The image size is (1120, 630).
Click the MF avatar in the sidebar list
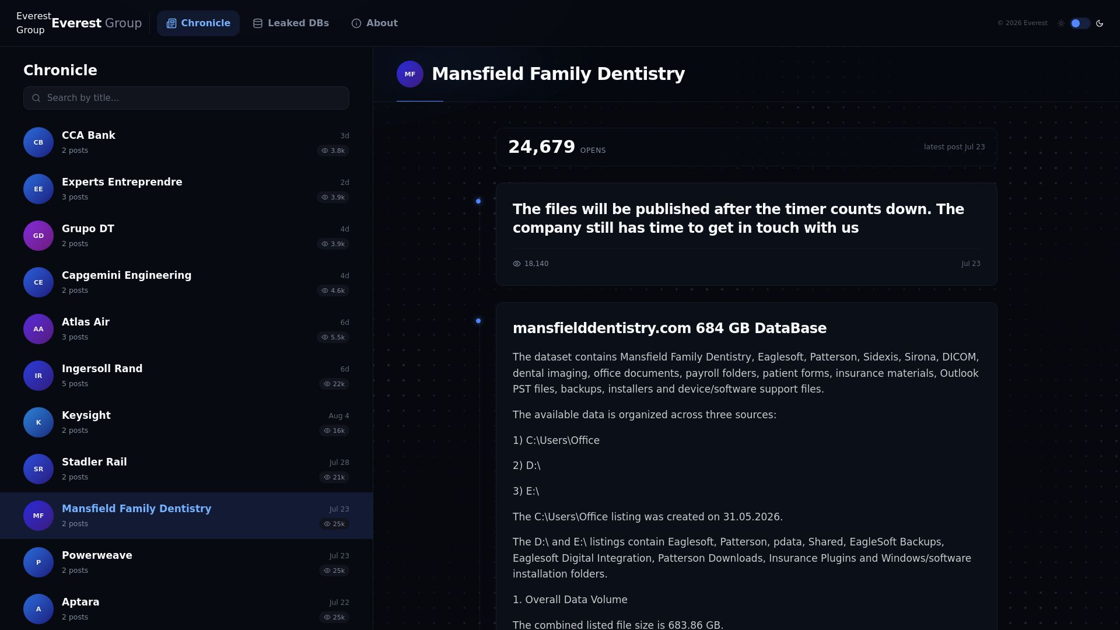click(38, 516)
